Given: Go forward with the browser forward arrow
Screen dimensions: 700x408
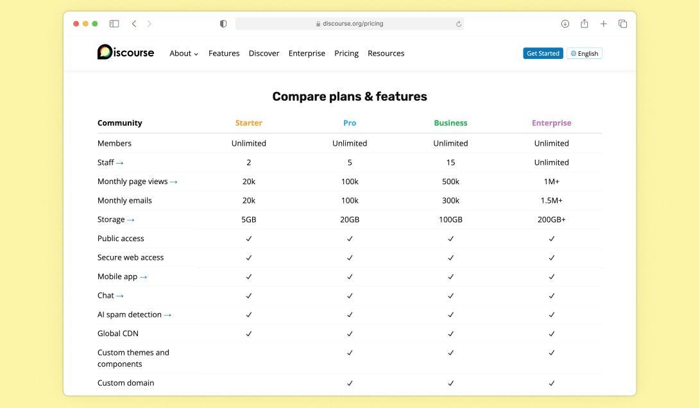Looking at the screenshot, I should [x=149, y=24].
